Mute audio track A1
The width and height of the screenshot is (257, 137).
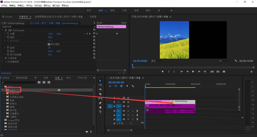(128, 111)
